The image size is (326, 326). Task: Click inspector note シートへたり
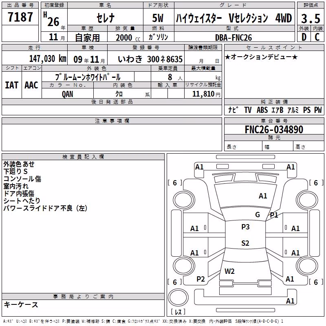pyautogui.click(x=22, y=200)
